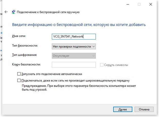Open the "Отсутствует" encryption type dropdown
Viewport: 159px width, 117px height.
[74, 56]
